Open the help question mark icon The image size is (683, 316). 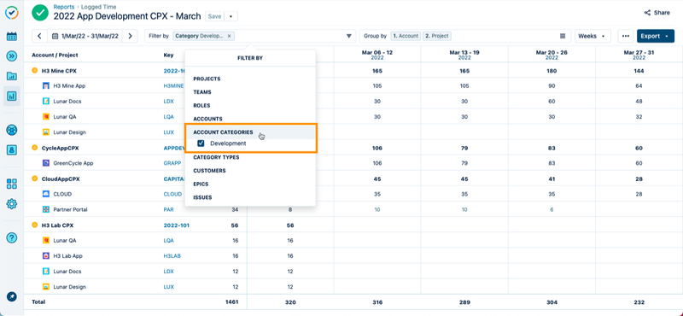point(12,237)
